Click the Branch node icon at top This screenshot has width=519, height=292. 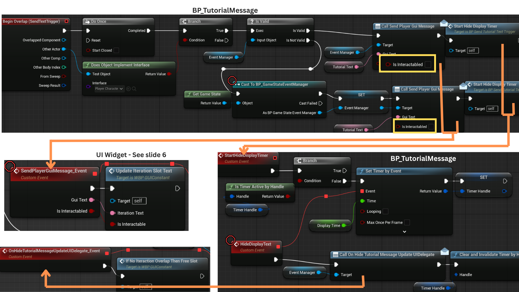coord(184,22)
